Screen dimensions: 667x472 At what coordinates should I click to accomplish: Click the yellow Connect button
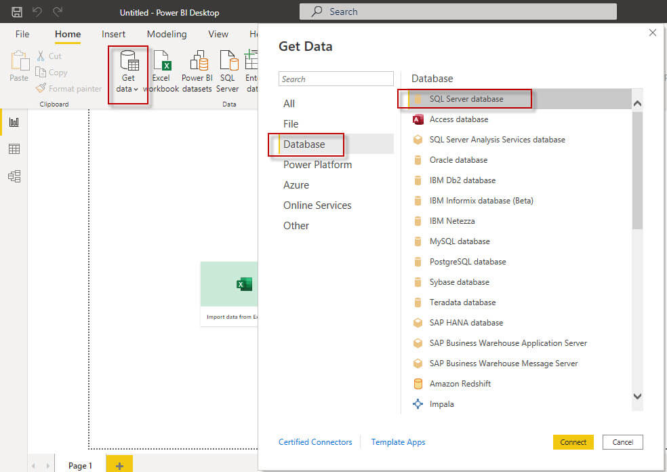pyautogui.click(x=573, y=442)
